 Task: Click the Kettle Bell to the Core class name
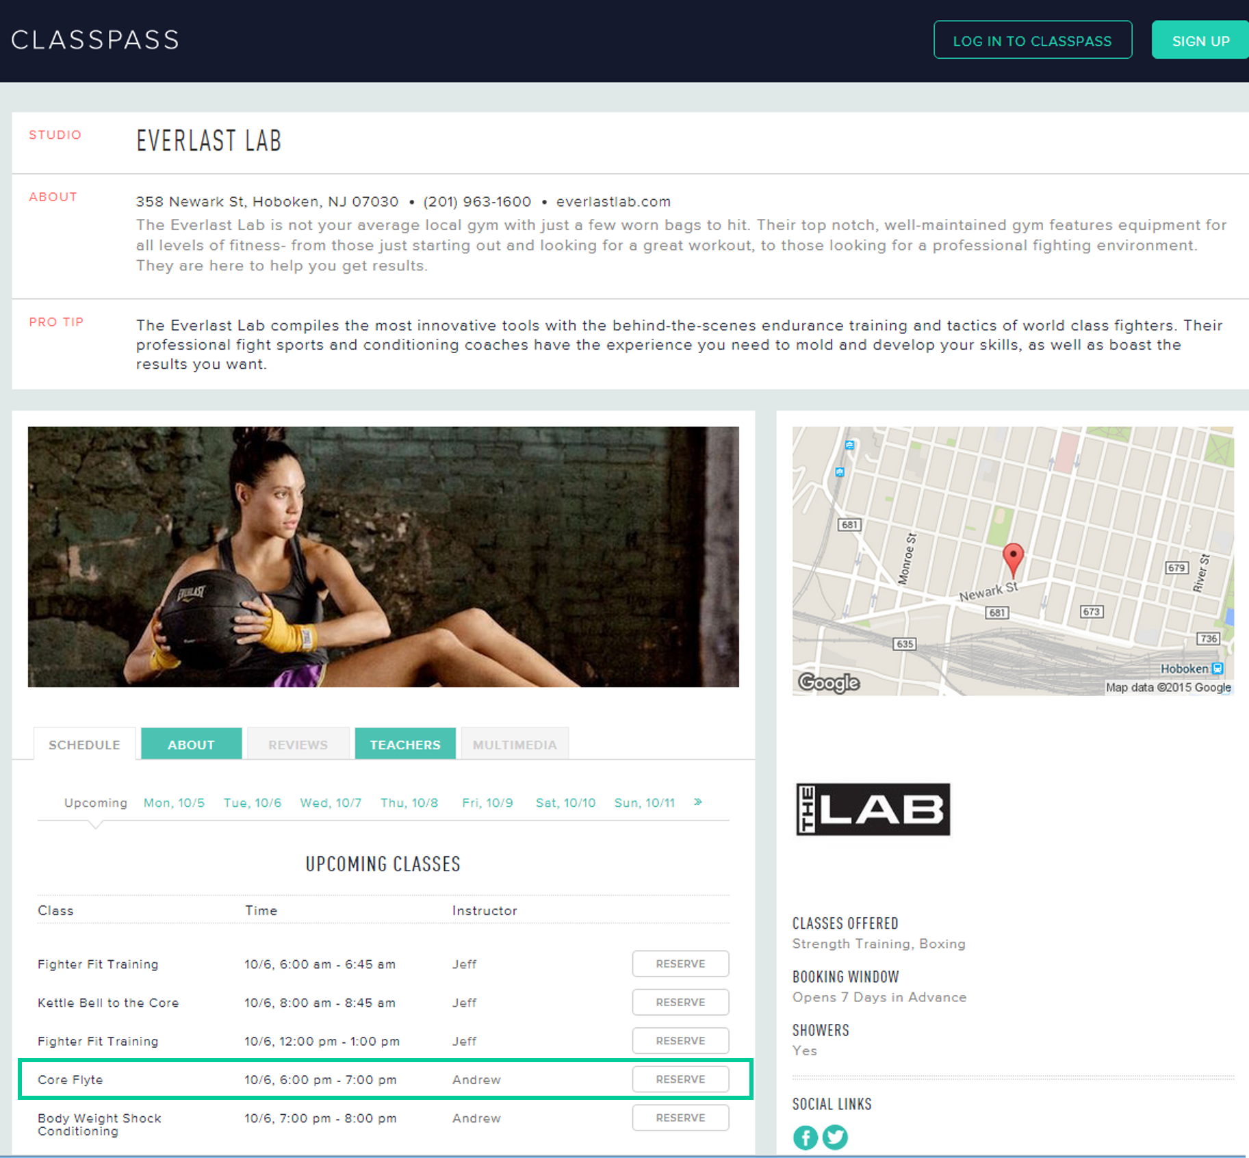(108, 1003)
